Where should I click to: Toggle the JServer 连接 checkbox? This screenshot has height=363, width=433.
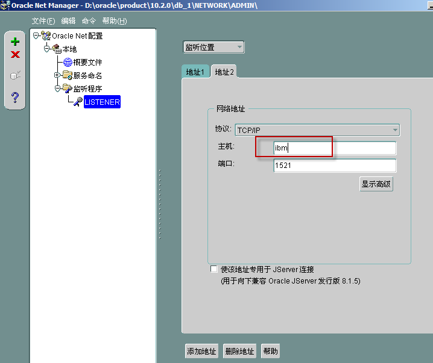pyautogui.click(x=213, y=268)
